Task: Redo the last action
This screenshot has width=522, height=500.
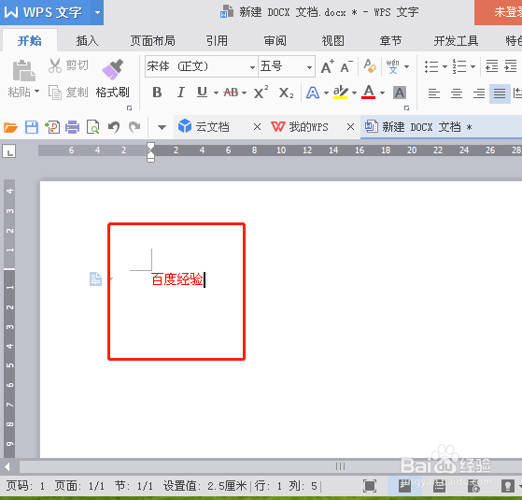Action: point(134,127)
